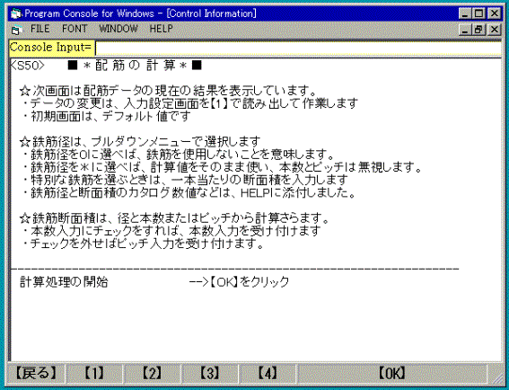Restore the inner Control Information window
Screen dimensions: 509x390
(x=478, y=30)
